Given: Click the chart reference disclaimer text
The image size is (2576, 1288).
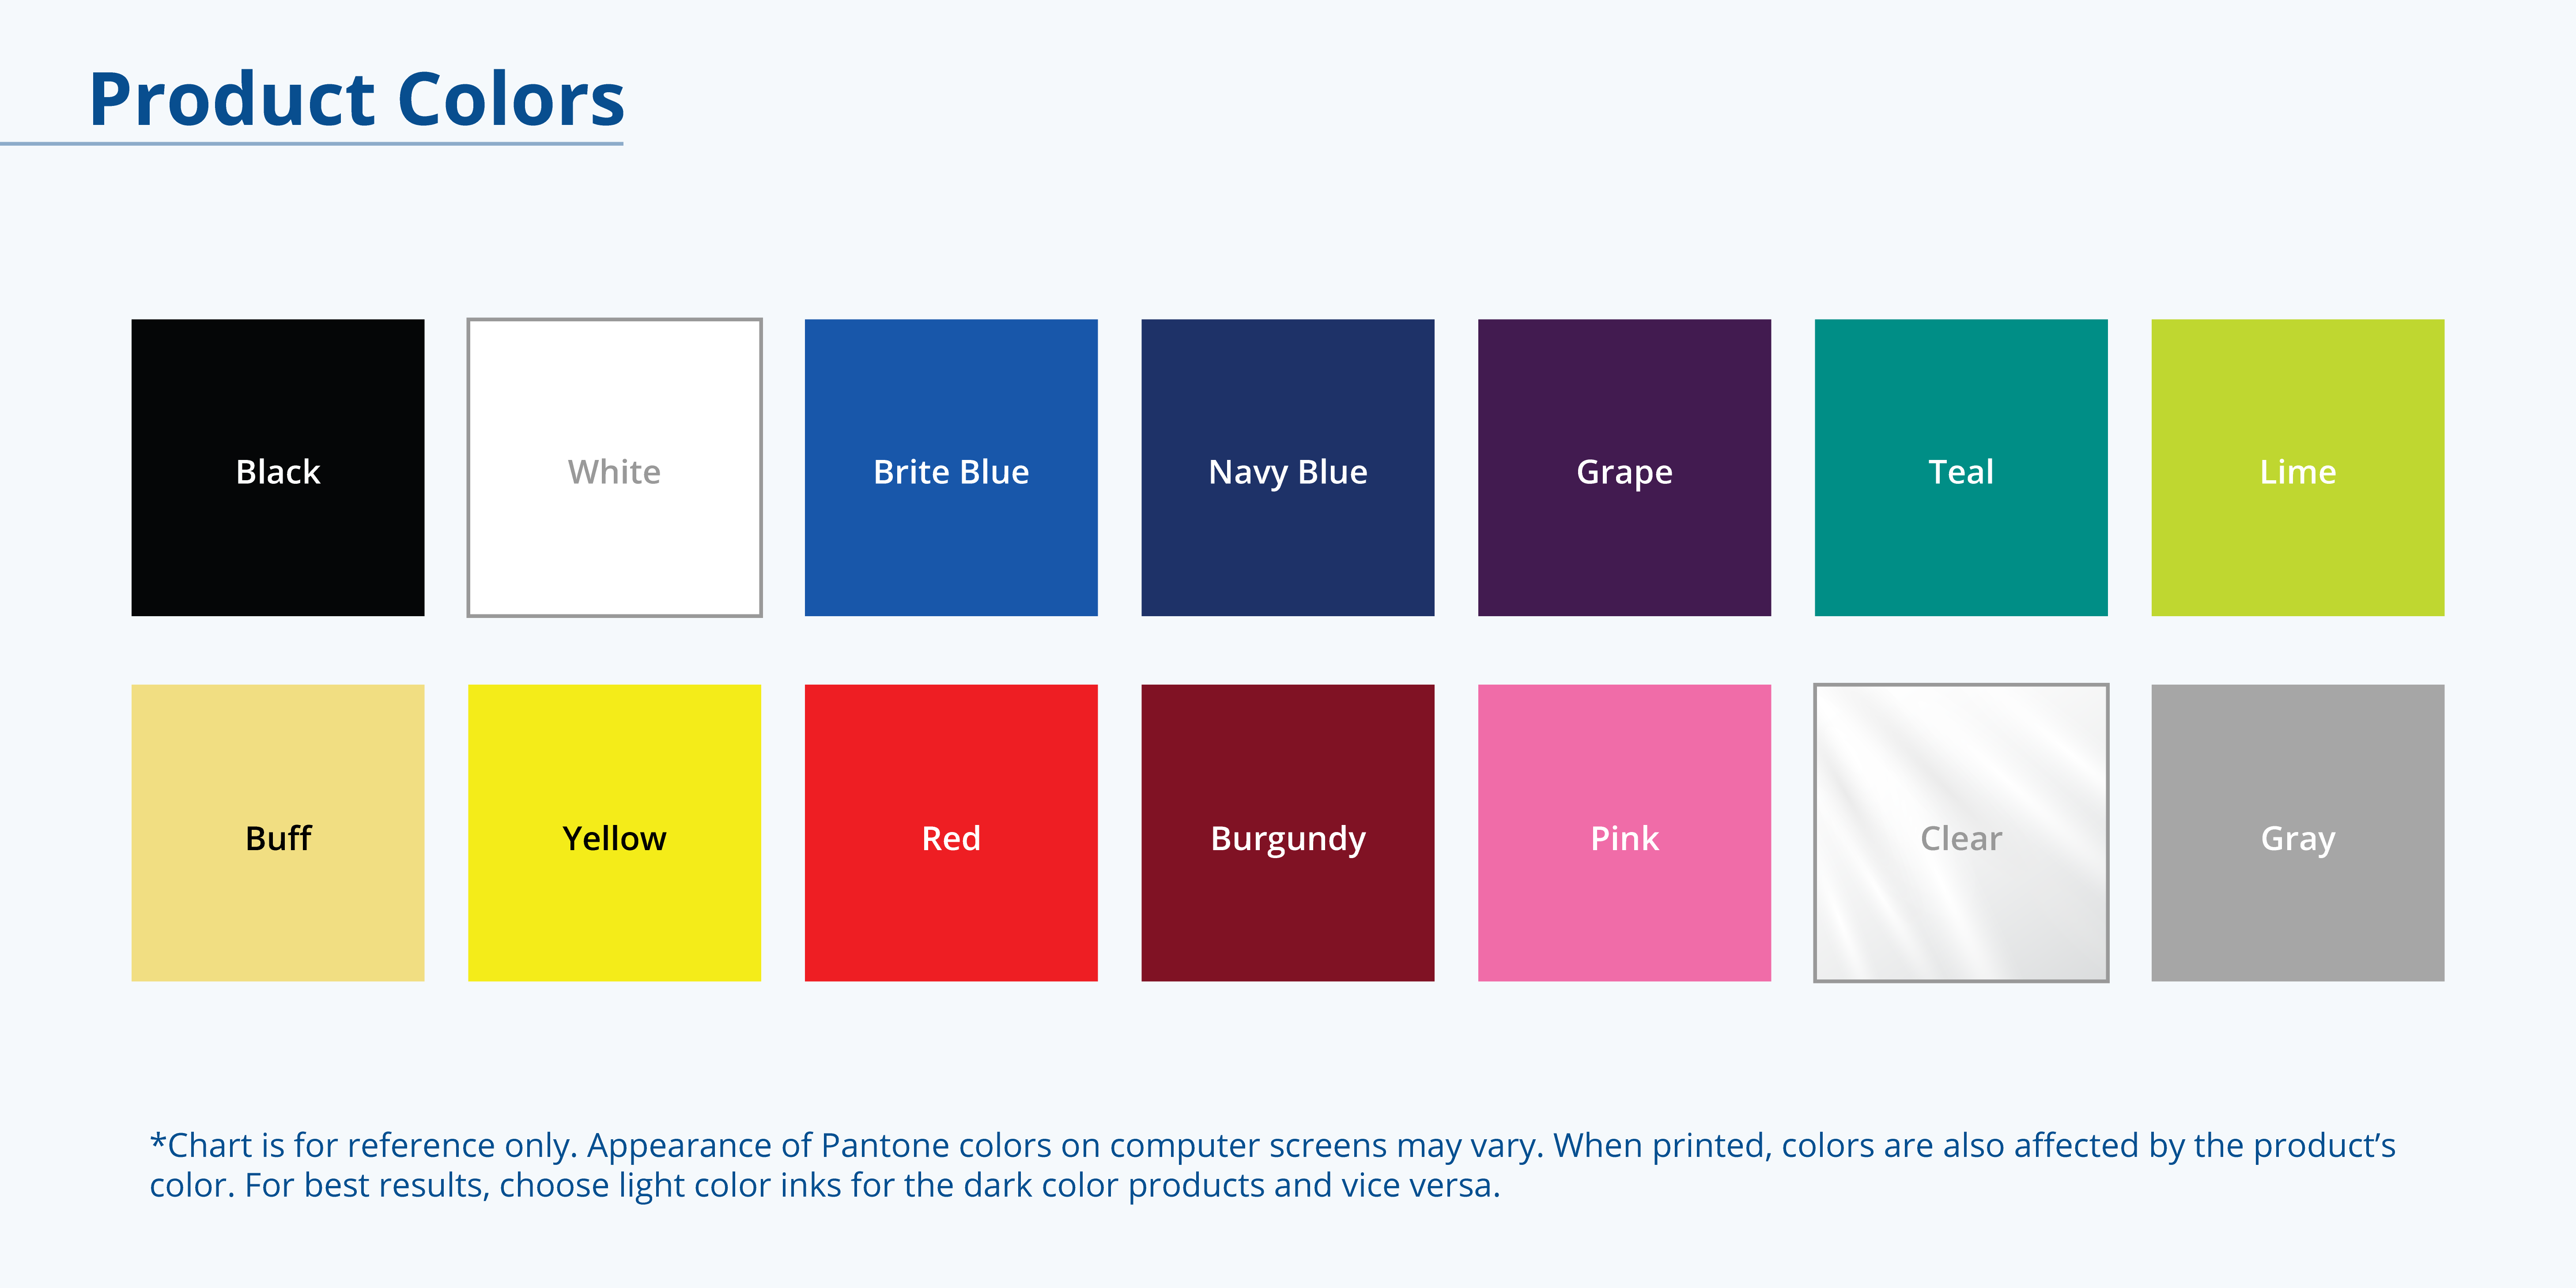Looking at the screenshot, I should pos(1272,1165).
